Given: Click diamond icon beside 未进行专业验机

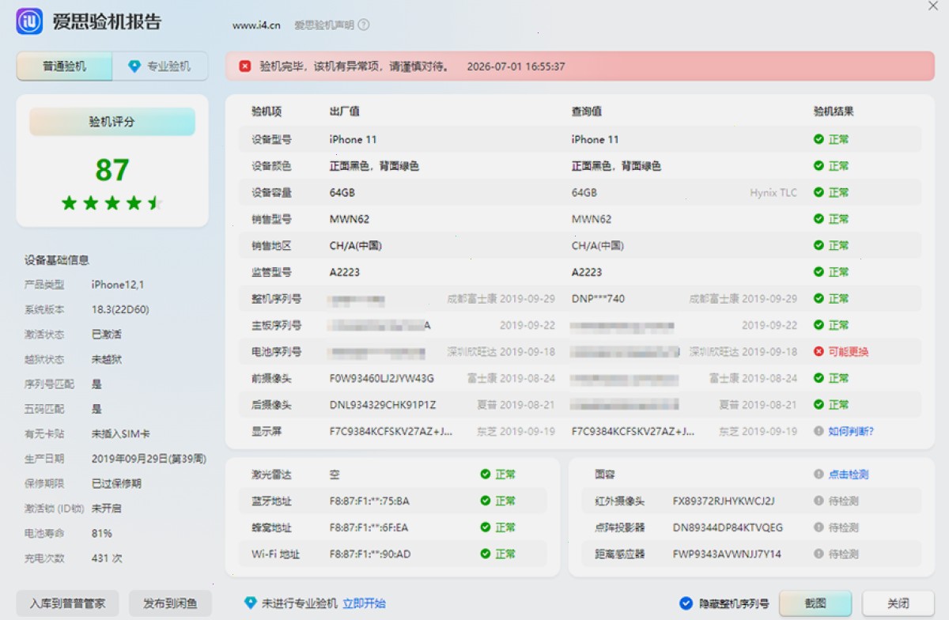Looking at the screenshot, I should pos(251,603).
